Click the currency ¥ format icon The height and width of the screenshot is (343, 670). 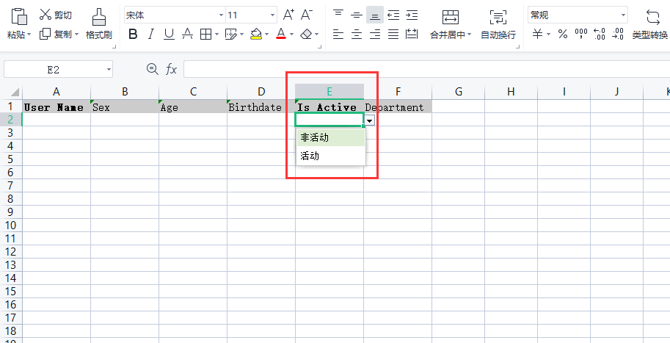pos(537,35)
